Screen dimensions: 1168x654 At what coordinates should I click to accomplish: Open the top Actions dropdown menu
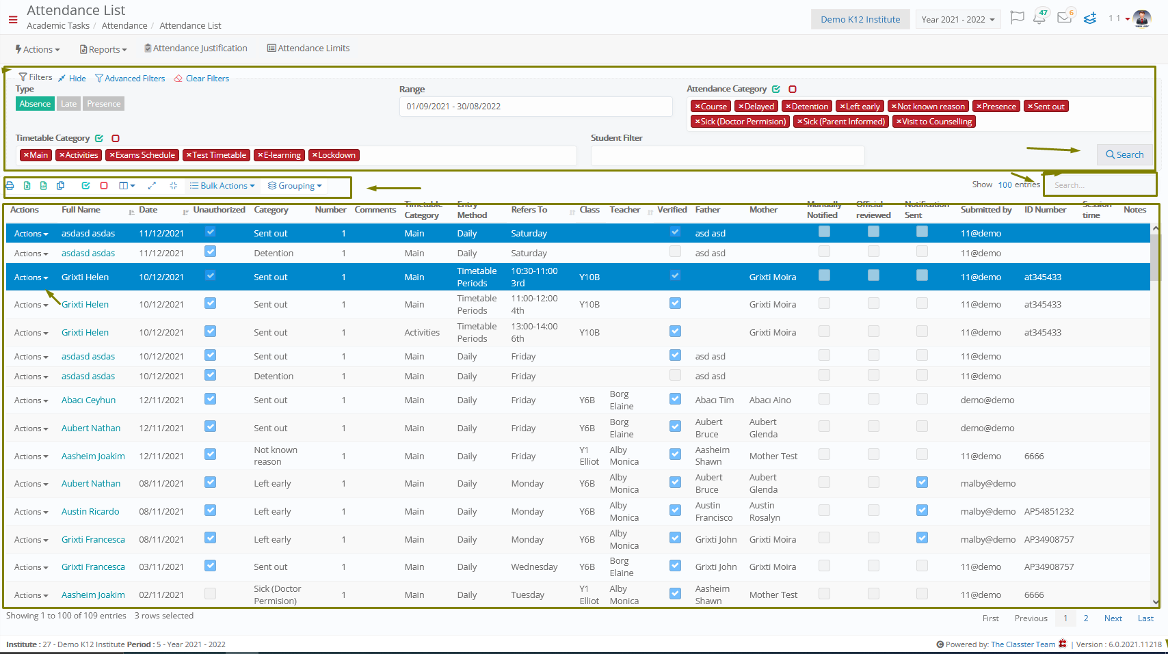[38, 49]
